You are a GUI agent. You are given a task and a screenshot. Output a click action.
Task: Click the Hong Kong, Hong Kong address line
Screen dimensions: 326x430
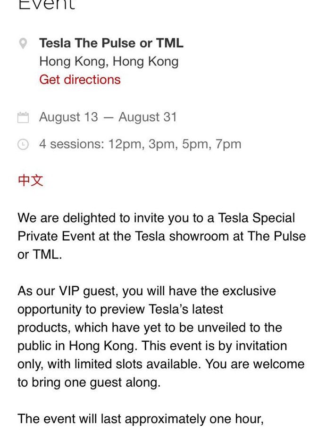coord(109,61)
